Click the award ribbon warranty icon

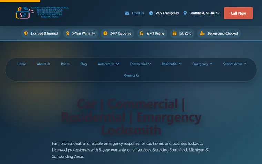[68, 33]
